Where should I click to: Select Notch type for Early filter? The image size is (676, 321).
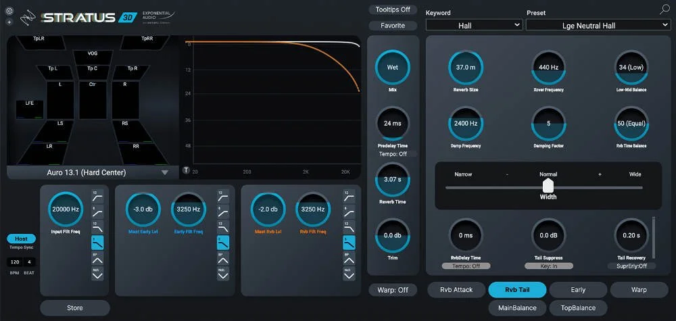223,274
